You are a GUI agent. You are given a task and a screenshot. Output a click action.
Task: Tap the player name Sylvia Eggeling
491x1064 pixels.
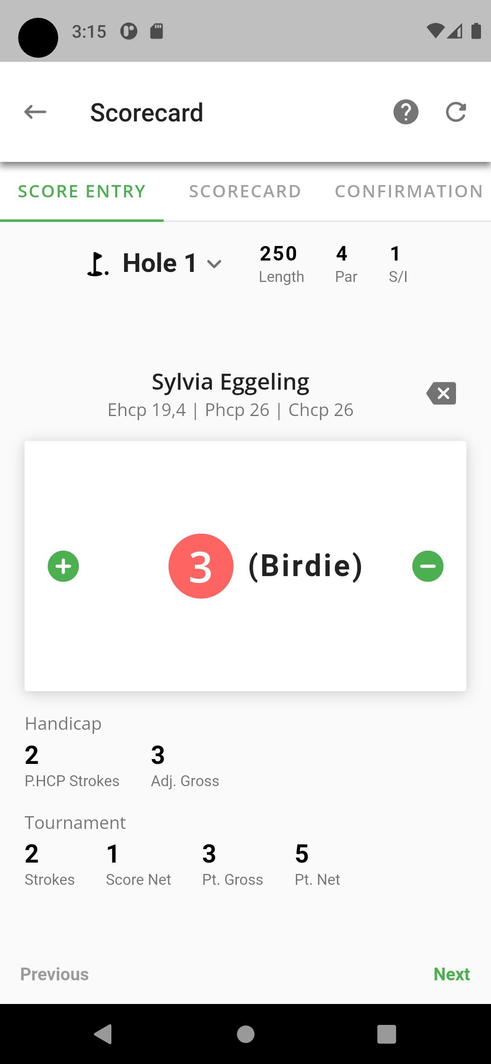pyautogui.click(x=230, y=382)
